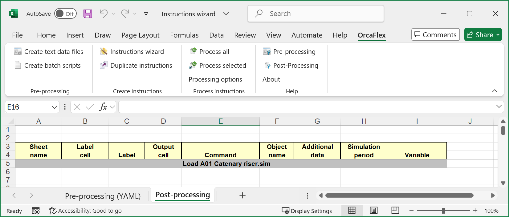Open Processing options
This screenshot has height=217, width=509.
click(215, 79)
